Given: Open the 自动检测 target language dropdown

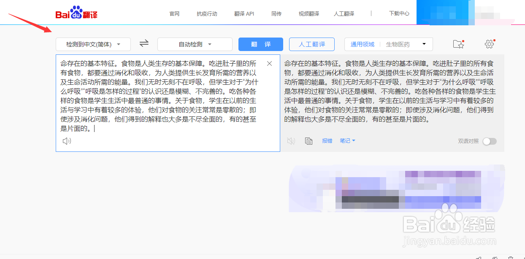Looking at the screenshot, I should [194, 44].
